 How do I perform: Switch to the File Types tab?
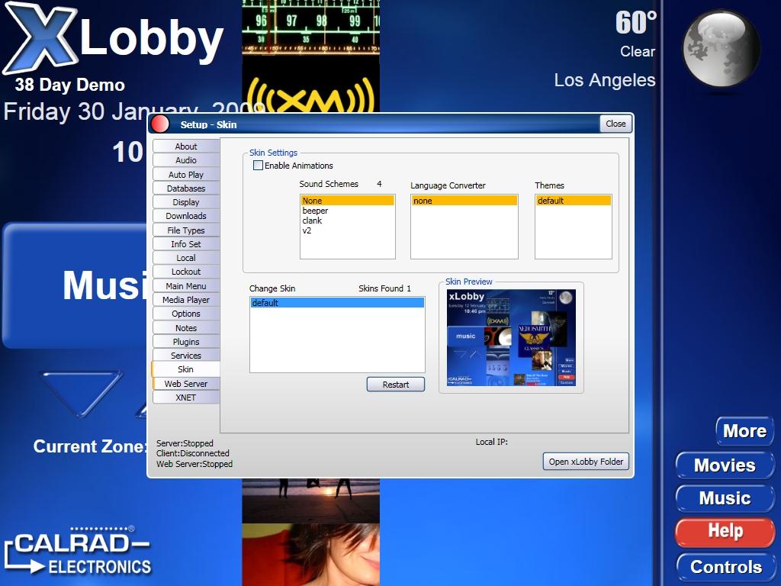pos(186,230)
